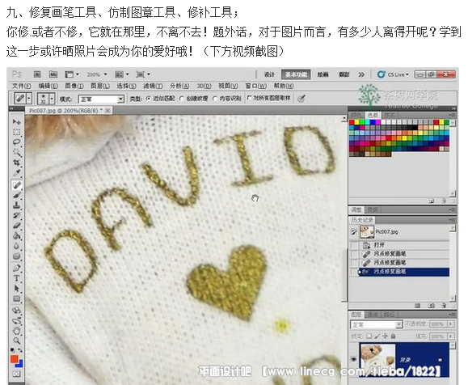The image size is (468, 385).
Task: Select the Eraser tool
Action: pyautogui.click(x=16, y=226)
